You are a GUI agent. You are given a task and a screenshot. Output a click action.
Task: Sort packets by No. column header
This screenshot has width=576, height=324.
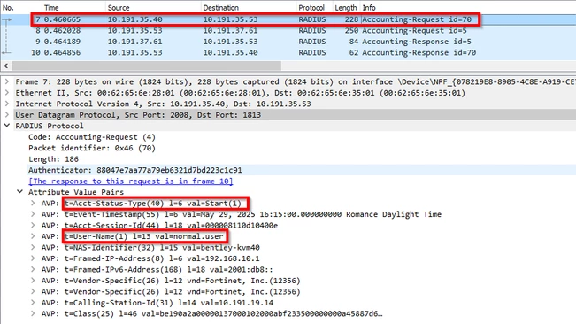click(x=8, y=8)
